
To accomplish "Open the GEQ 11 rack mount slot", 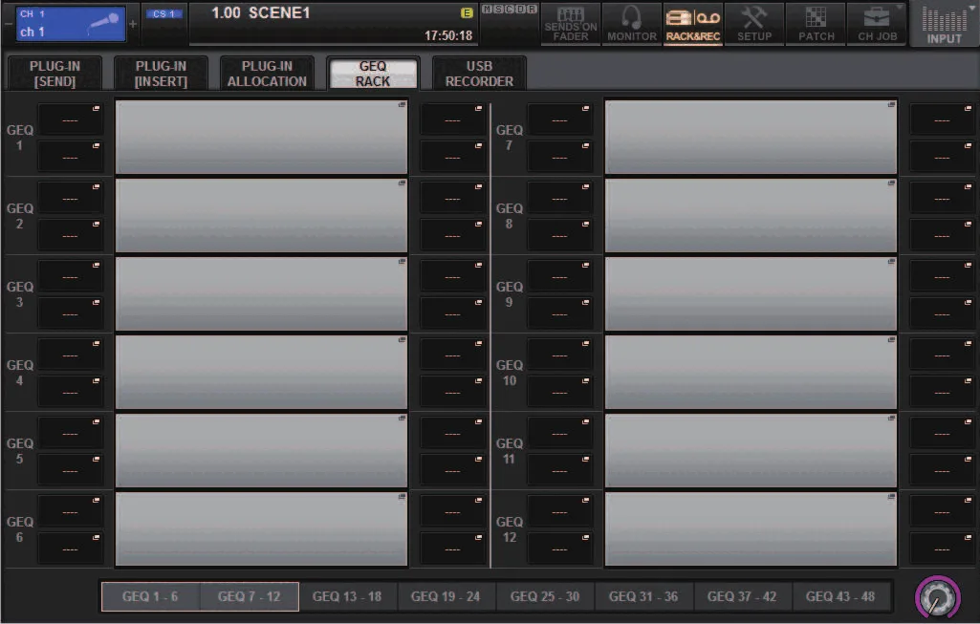I will [x=751, y=450].
